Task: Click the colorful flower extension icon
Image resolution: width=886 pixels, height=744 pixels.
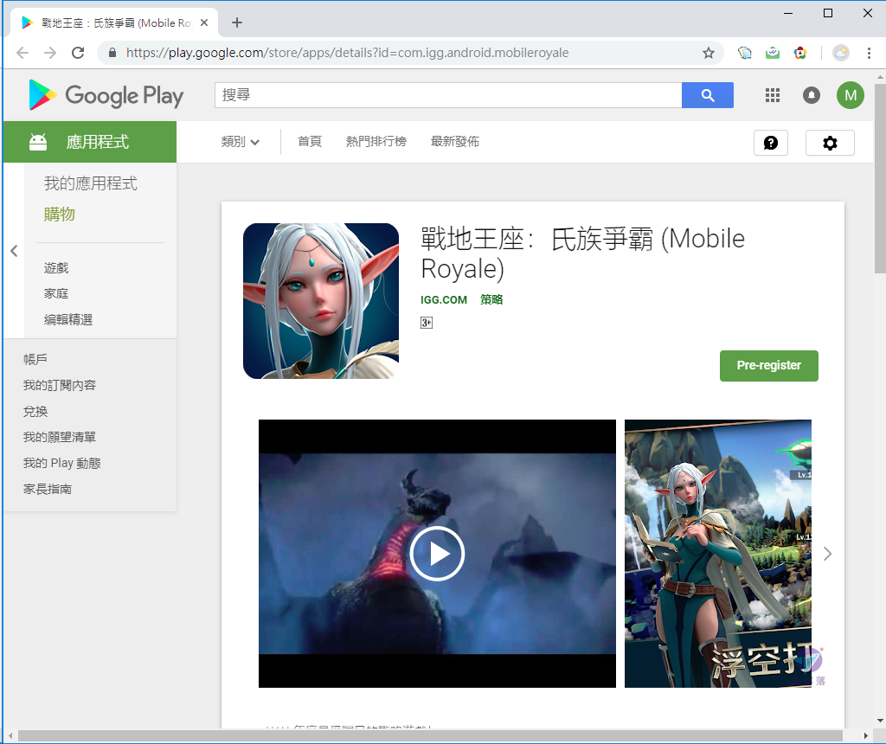Action: [800, 53]
